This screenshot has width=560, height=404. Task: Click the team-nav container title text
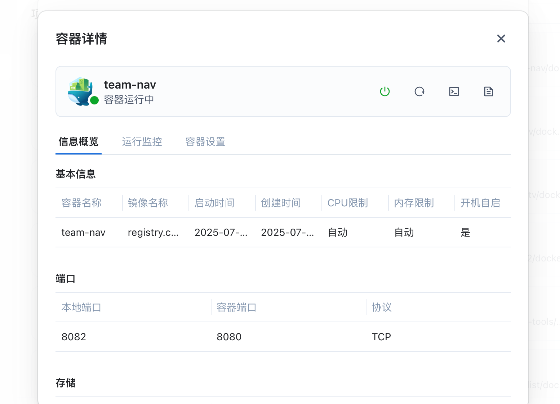(x=130, y=85)
